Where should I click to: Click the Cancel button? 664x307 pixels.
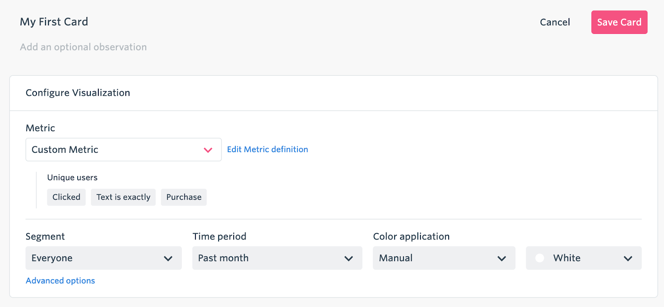555,22
